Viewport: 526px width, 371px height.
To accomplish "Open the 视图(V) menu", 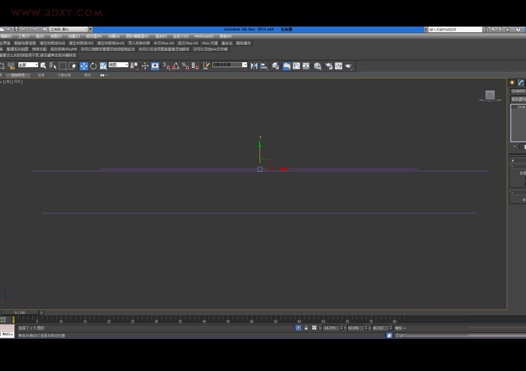I will click(x=56, y=36).
